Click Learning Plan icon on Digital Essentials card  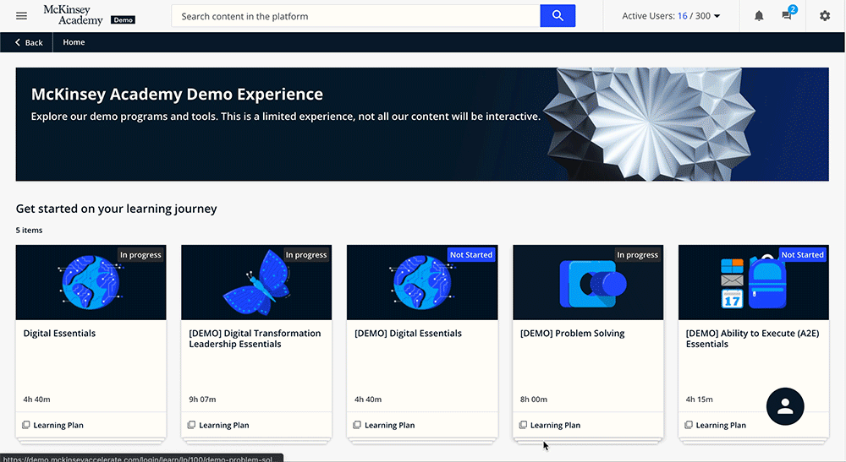[26, 425]
